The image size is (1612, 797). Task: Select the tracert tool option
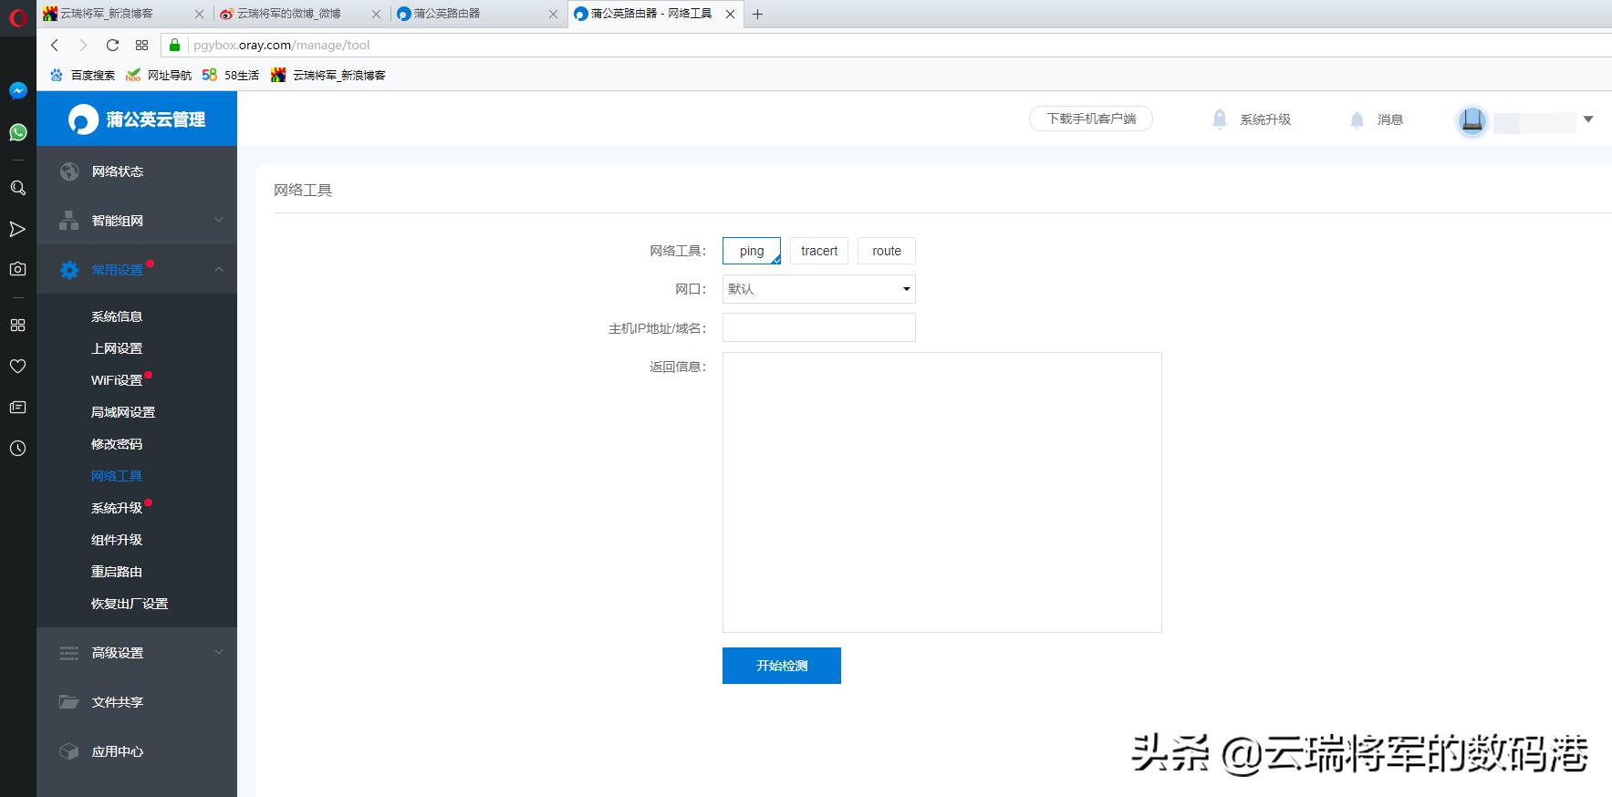click(x=819, y=251)
